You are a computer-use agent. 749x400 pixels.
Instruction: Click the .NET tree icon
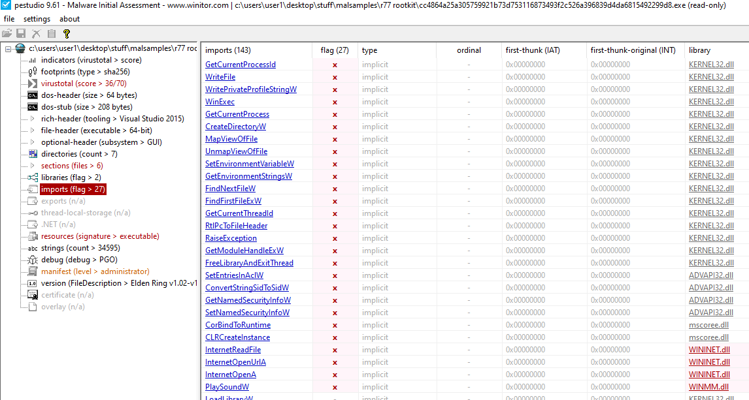(33, 224)
